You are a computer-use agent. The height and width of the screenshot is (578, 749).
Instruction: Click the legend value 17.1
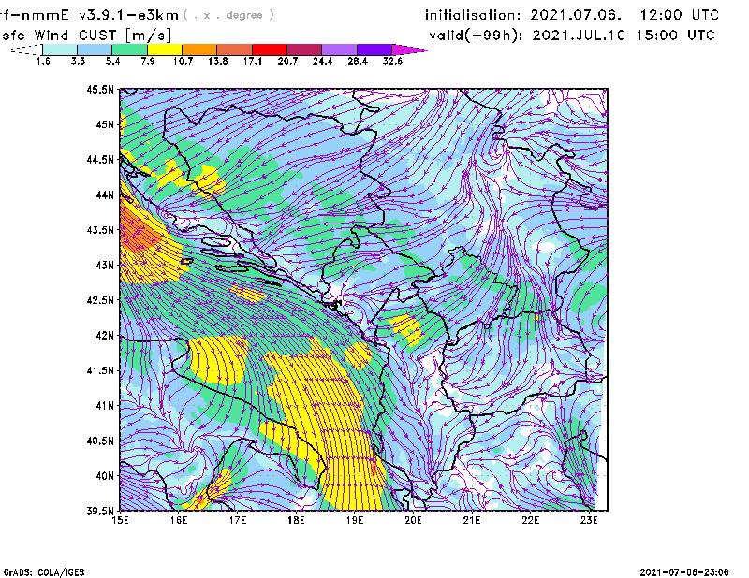253,61
